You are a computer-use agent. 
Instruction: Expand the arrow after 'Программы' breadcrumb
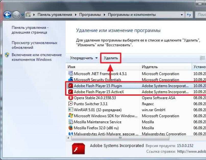(x=104, y=15)
